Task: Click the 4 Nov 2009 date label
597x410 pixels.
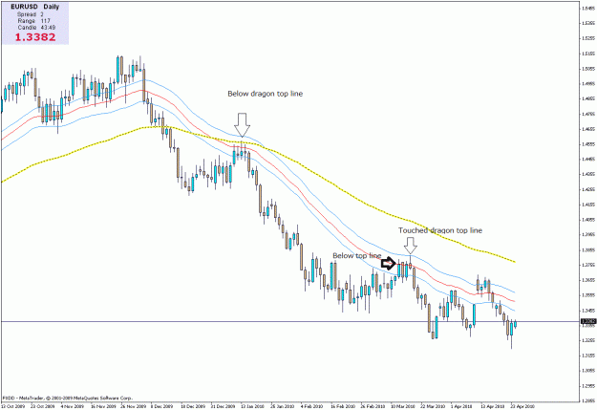Action: click(x=73, y=406)
